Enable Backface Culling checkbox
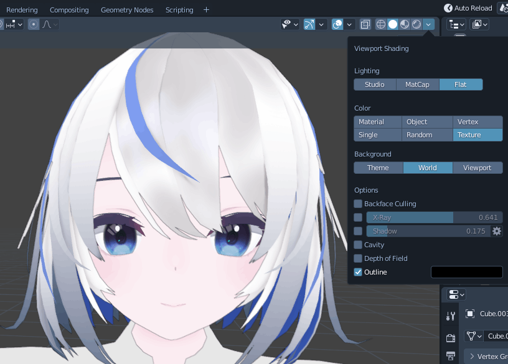The height and width of the screenshot is (364, 508). [358, 204]
